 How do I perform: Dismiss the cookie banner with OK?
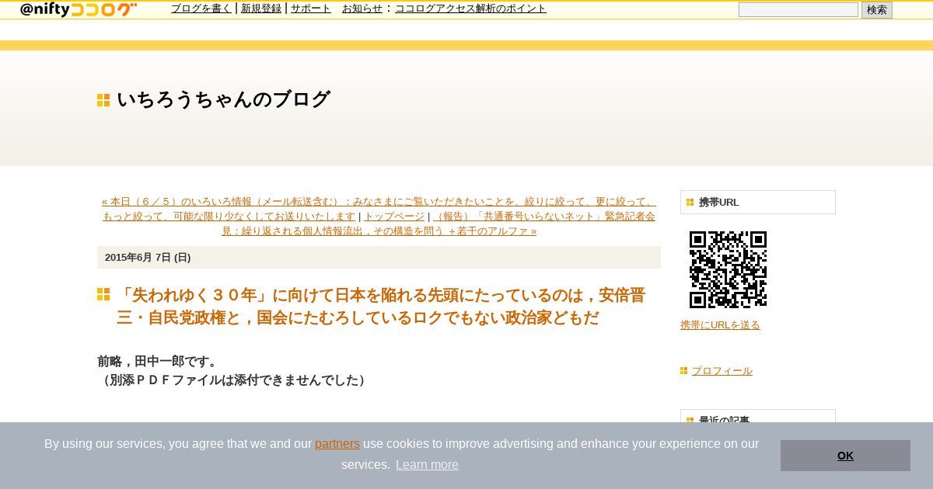(845, 456)
